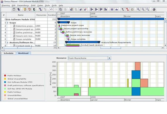Click the Genius Planner title bar logo
Viewport: 167px width, 114px height.
point(2,1)
